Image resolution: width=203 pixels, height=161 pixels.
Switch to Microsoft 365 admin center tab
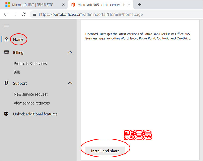[x=100, y=5]
